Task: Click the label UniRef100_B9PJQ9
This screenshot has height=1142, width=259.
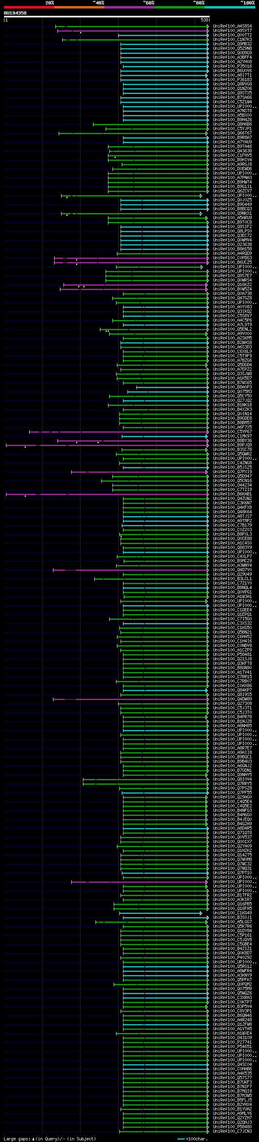Action: (232, 445)
